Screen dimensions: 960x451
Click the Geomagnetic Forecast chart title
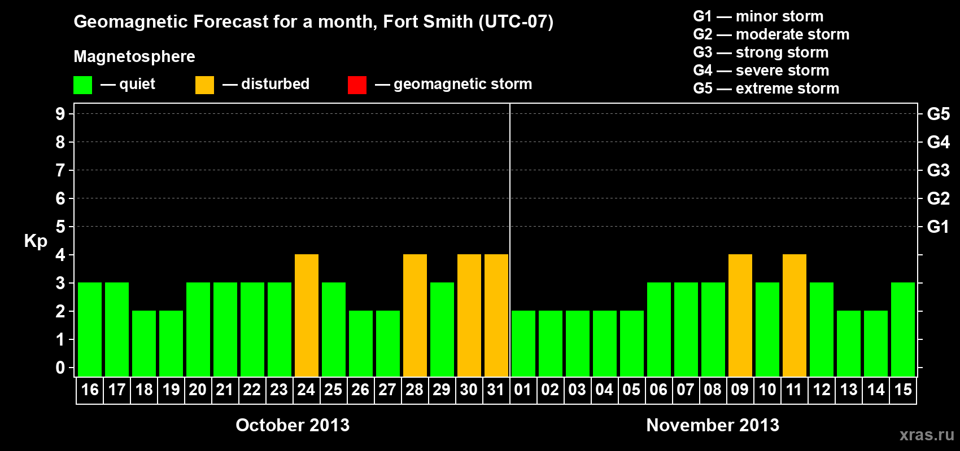pyautogui.click(x=313, y=22)
